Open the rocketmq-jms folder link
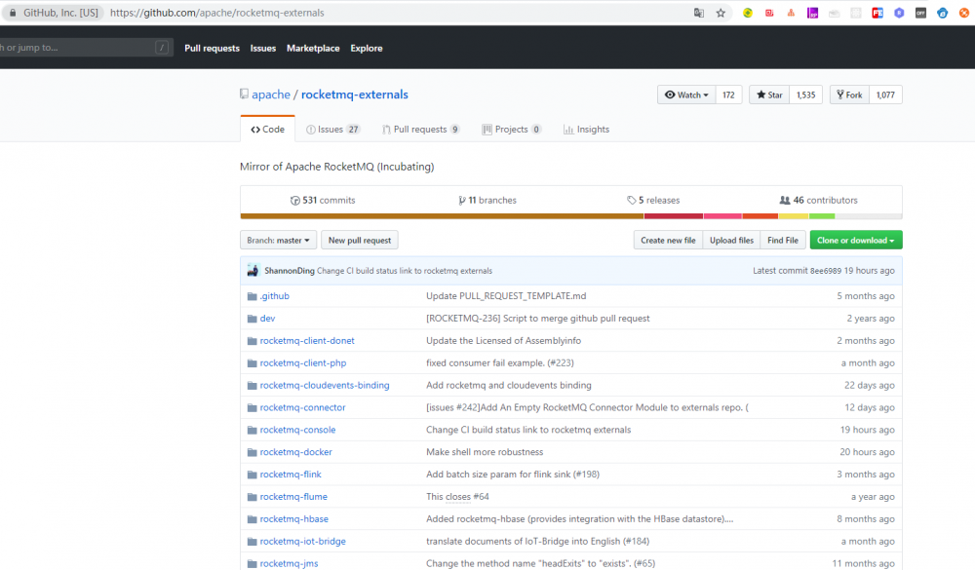This screenshot has height=570, width=975. 289,563
